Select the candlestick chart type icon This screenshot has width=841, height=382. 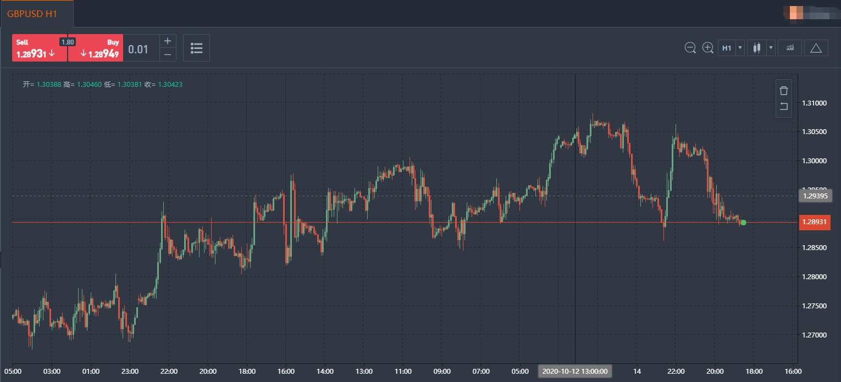(x=757, y=48)
